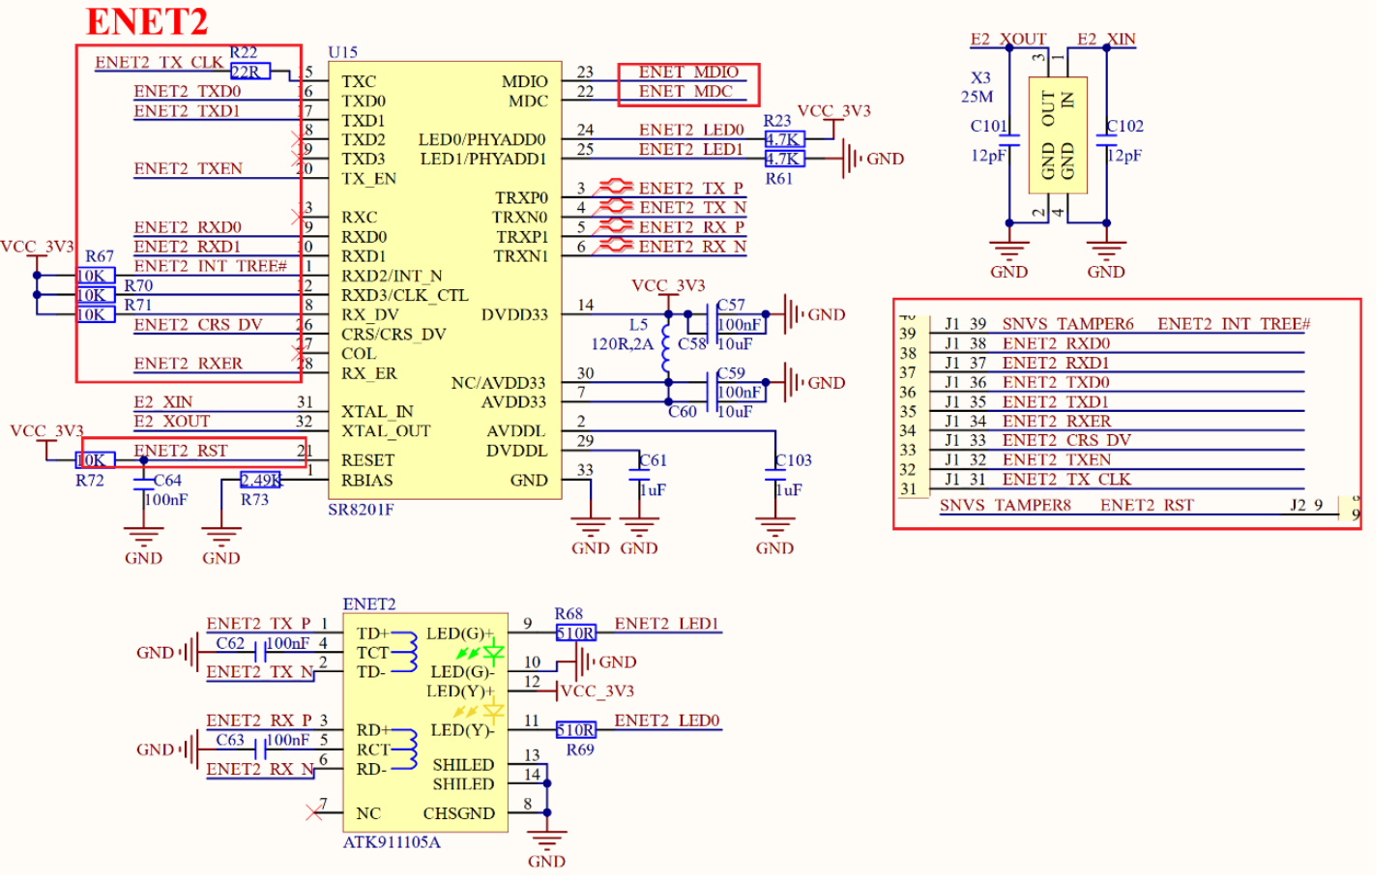
Task: Select the R69 510R resistor
Action: pos(575,730)
